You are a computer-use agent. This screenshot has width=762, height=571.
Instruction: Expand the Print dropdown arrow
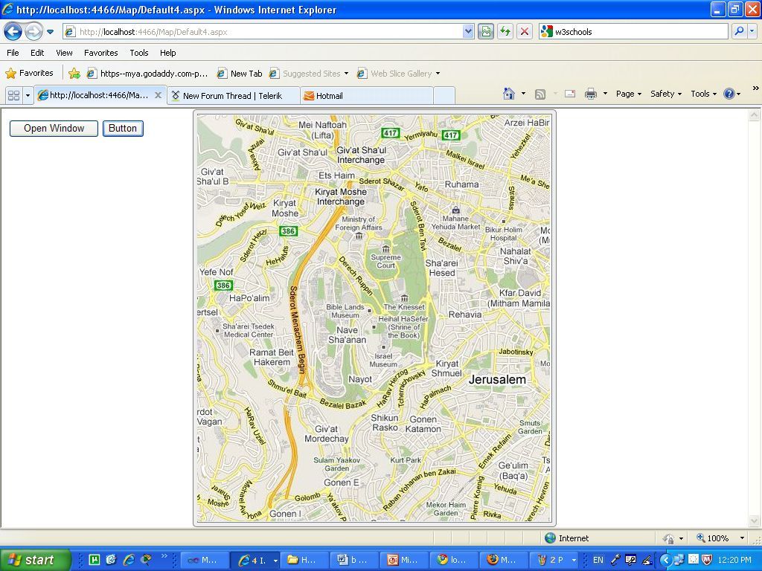pos(605,94)
